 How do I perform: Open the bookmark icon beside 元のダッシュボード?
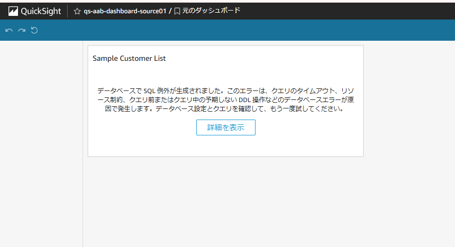pyautogui.click(x=177, y=11)
